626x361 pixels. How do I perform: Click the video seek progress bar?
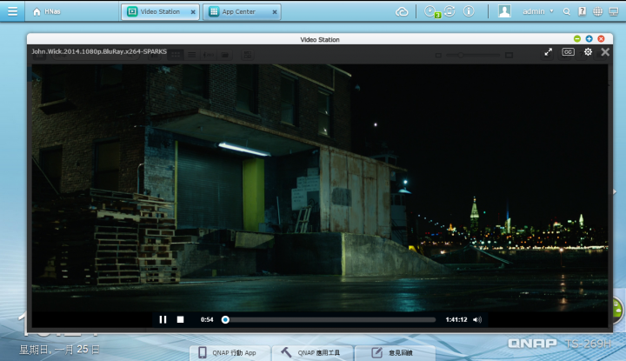330,319
